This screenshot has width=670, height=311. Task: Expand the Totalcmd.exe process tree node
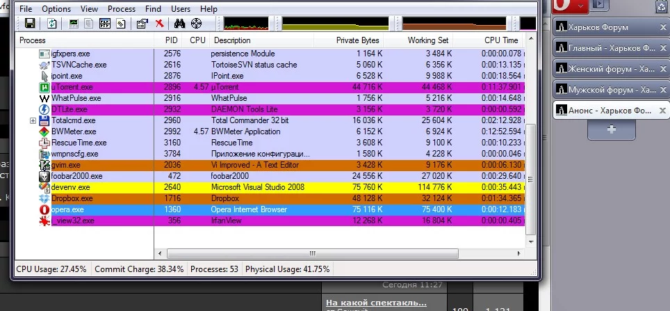click(33, 121)
